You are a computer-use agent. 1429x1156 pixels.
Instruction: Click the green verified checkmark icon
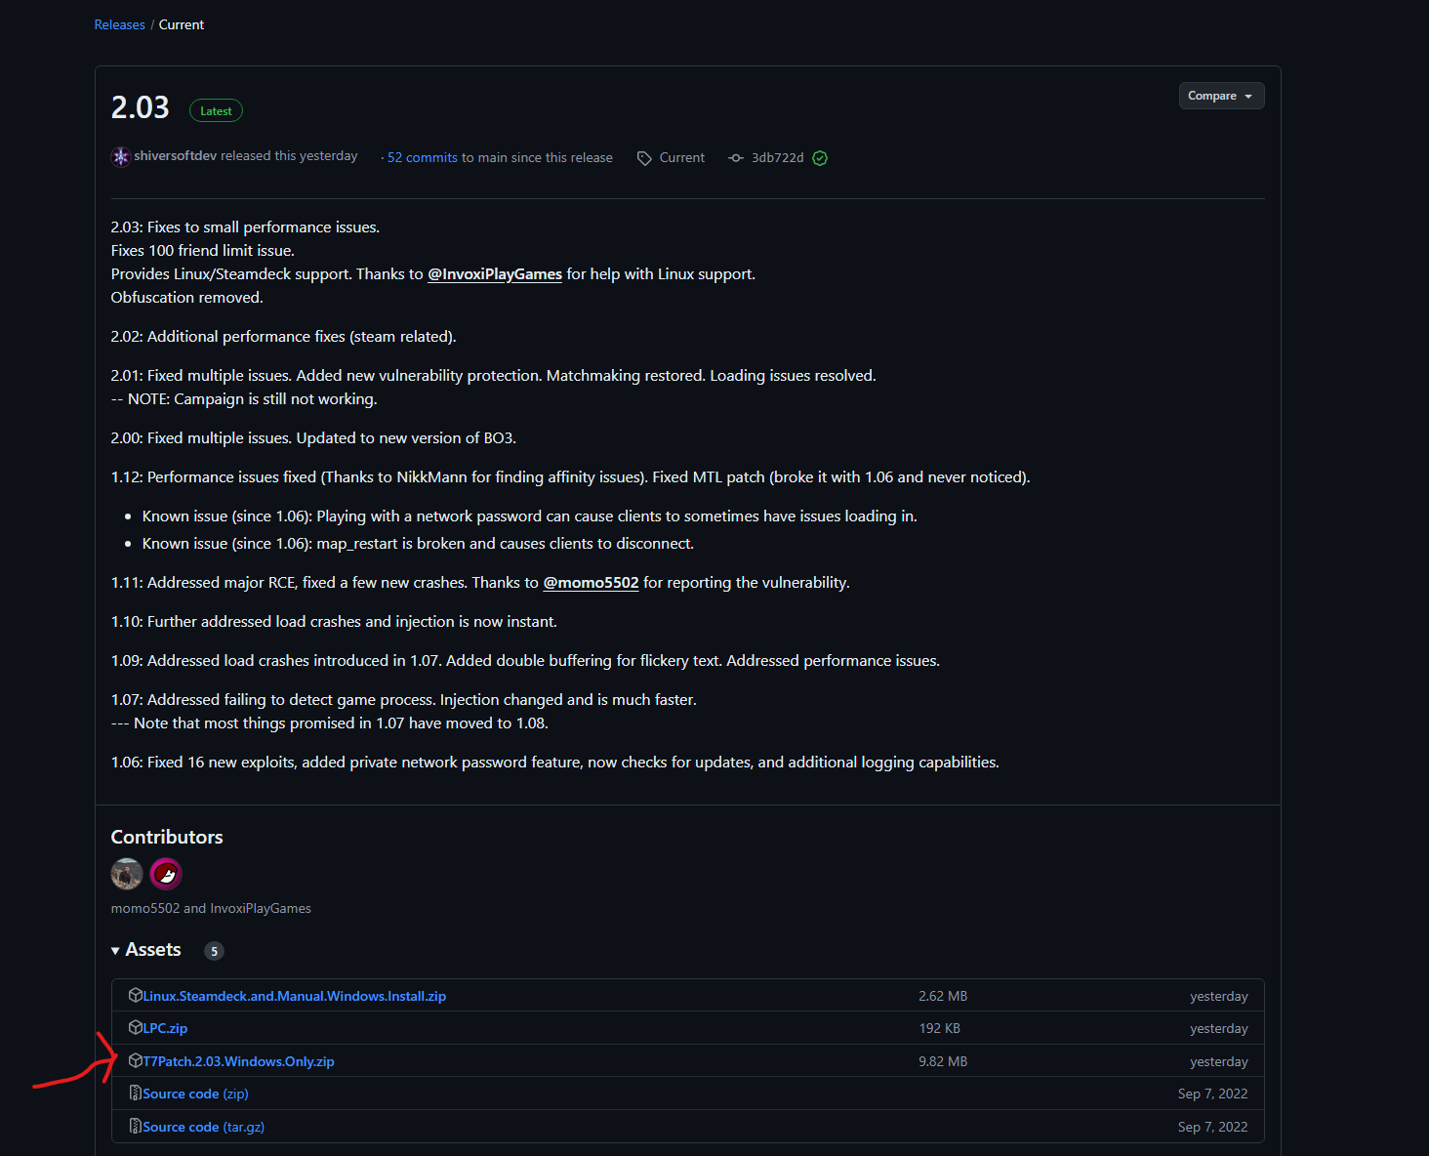point(820,158)
